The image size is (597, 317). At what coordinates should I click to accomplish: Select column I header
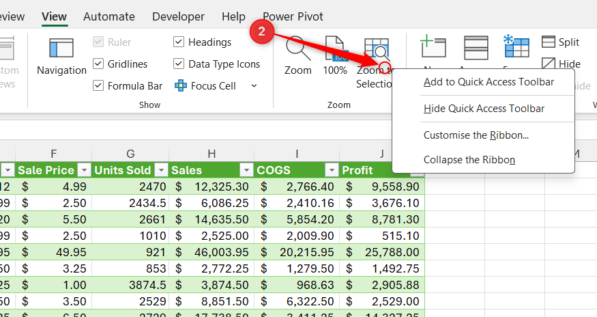point(297,153)
